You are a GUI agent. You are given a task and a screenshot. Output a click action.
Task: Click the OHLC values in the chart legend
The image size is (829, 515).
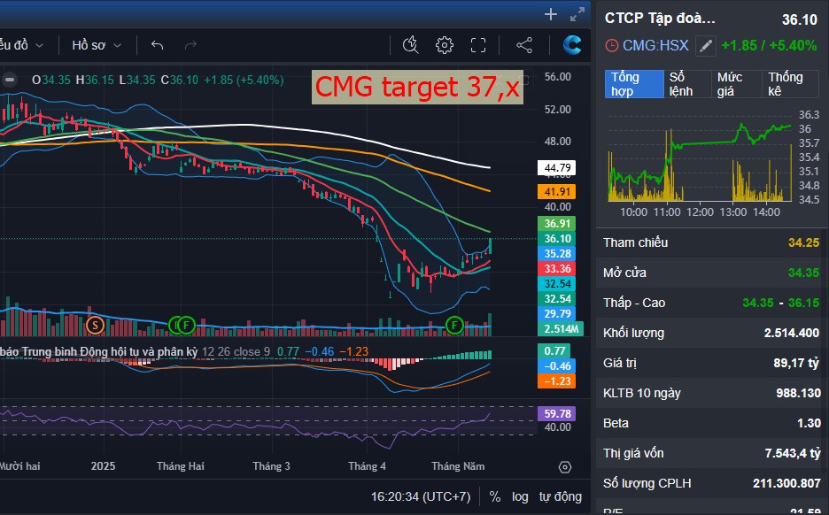(x=158, y=81)
